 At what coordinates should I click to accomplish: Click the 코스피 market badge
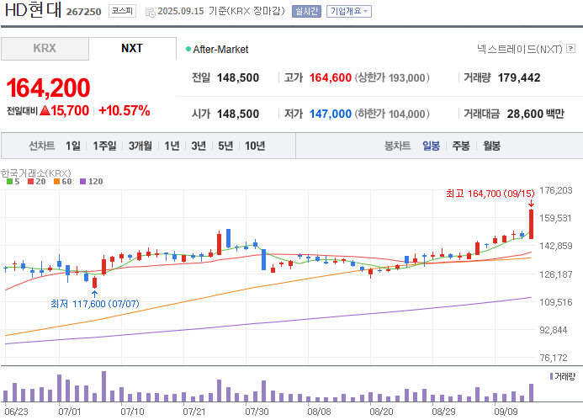click(x=122, y=11)
